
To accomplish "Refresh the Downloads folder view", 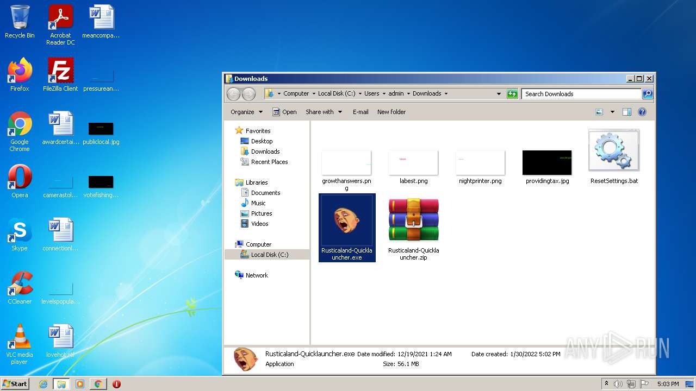I will [x=512, y=94].
